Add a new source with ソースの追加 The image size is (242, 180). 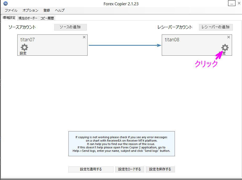[x=70, y=27]
